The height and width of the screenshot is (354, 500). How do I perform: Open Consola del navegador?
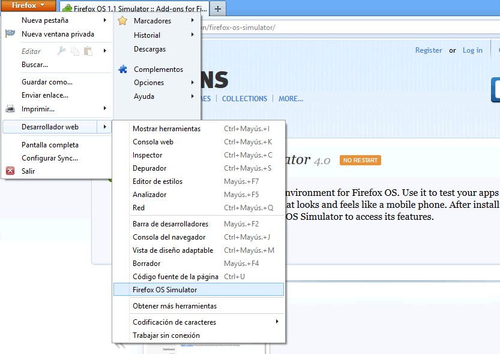(198, 237)
